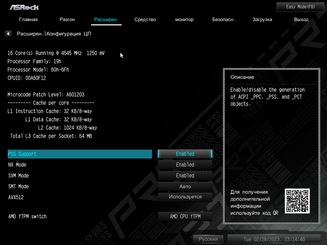Open the SMT Mode Авто dropdown
327x245 pixels.
pyautogui.click(x=185, y=186)
